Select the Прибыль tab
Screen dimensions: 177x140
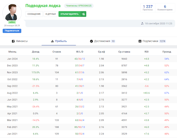[59, 41]
